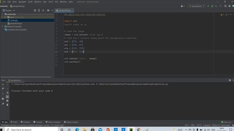Open the user account icon menu

(182, 6)
